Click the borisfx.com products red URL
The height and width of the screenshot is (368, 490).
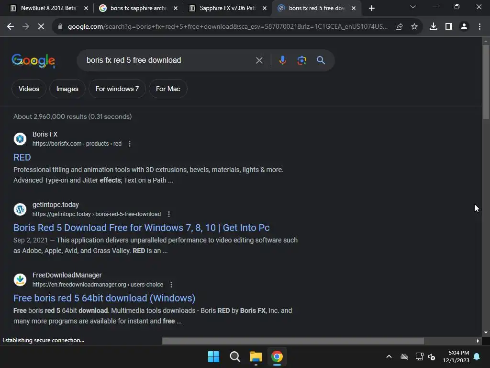click(x=77, y=144)
